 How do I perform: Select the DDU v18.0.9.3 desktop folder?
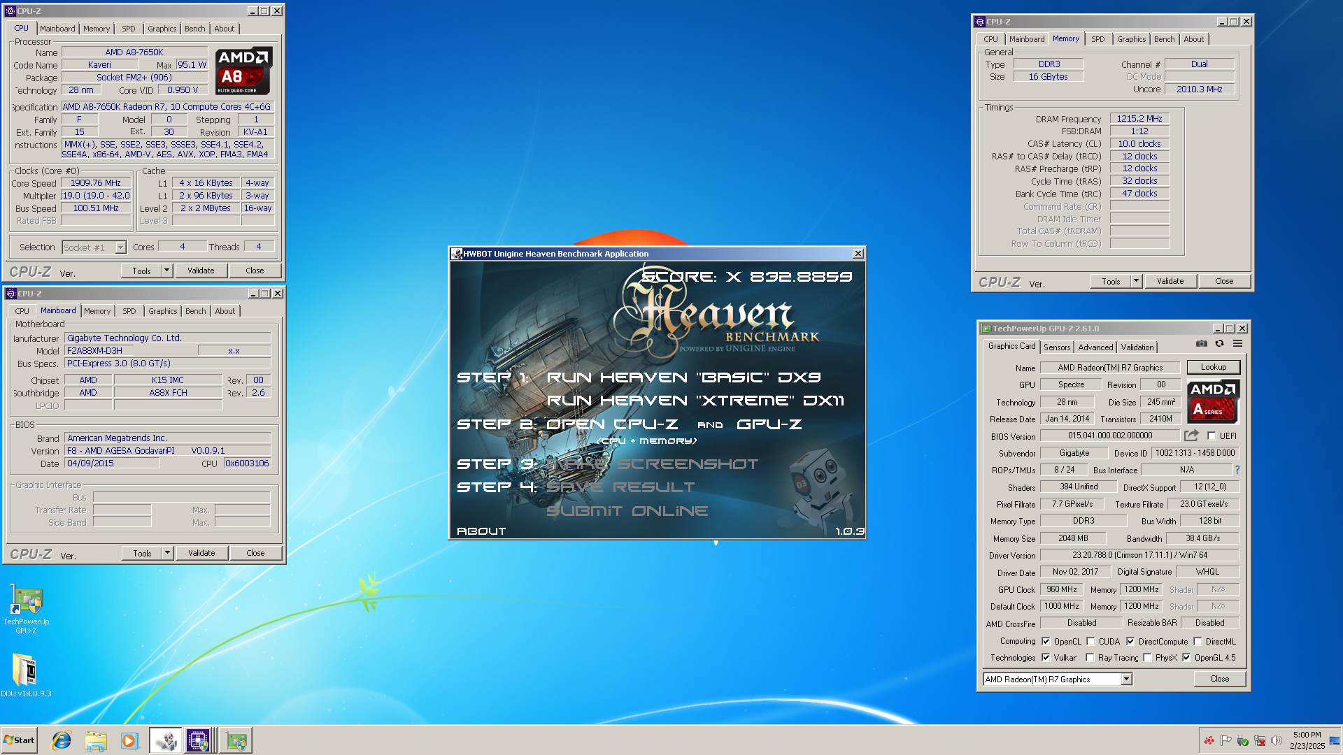tap(26, 675)
